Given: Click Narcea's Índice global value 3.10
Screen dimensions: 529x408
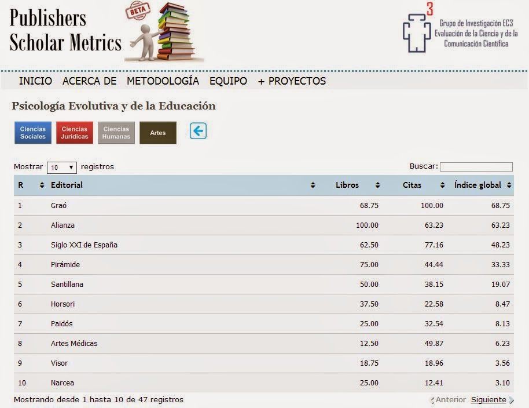Looking at the screenshot, I should [x=503, y=383].
